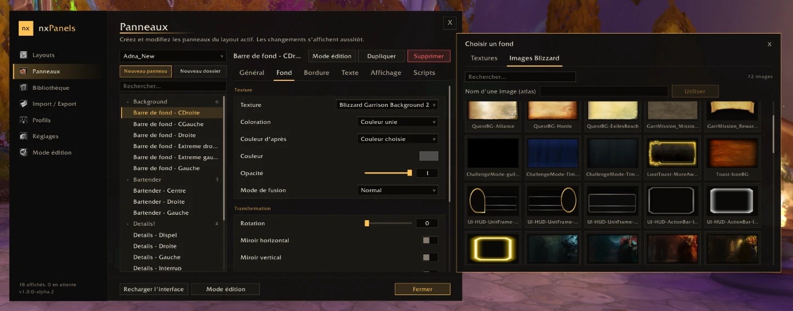Viewport: 793px width, 311px height.
Task: Click the Rotation slider handle
Action: click(367, 223)
